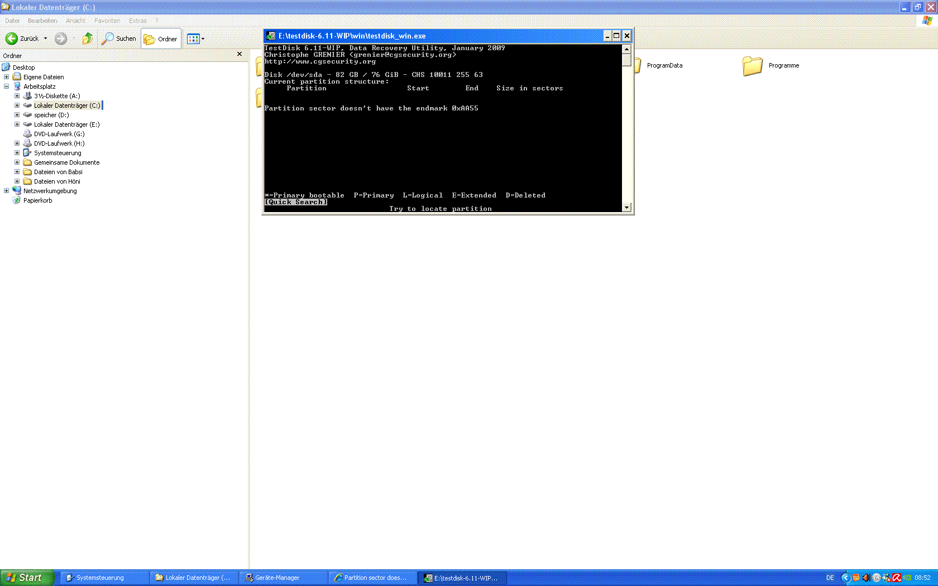This screenshot has height=586, width=938.
Task: Click the volume speaker tray icon
Action: [866, 578]
